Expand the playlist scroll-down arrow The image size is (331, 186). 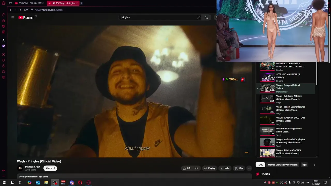coord(317,156)
